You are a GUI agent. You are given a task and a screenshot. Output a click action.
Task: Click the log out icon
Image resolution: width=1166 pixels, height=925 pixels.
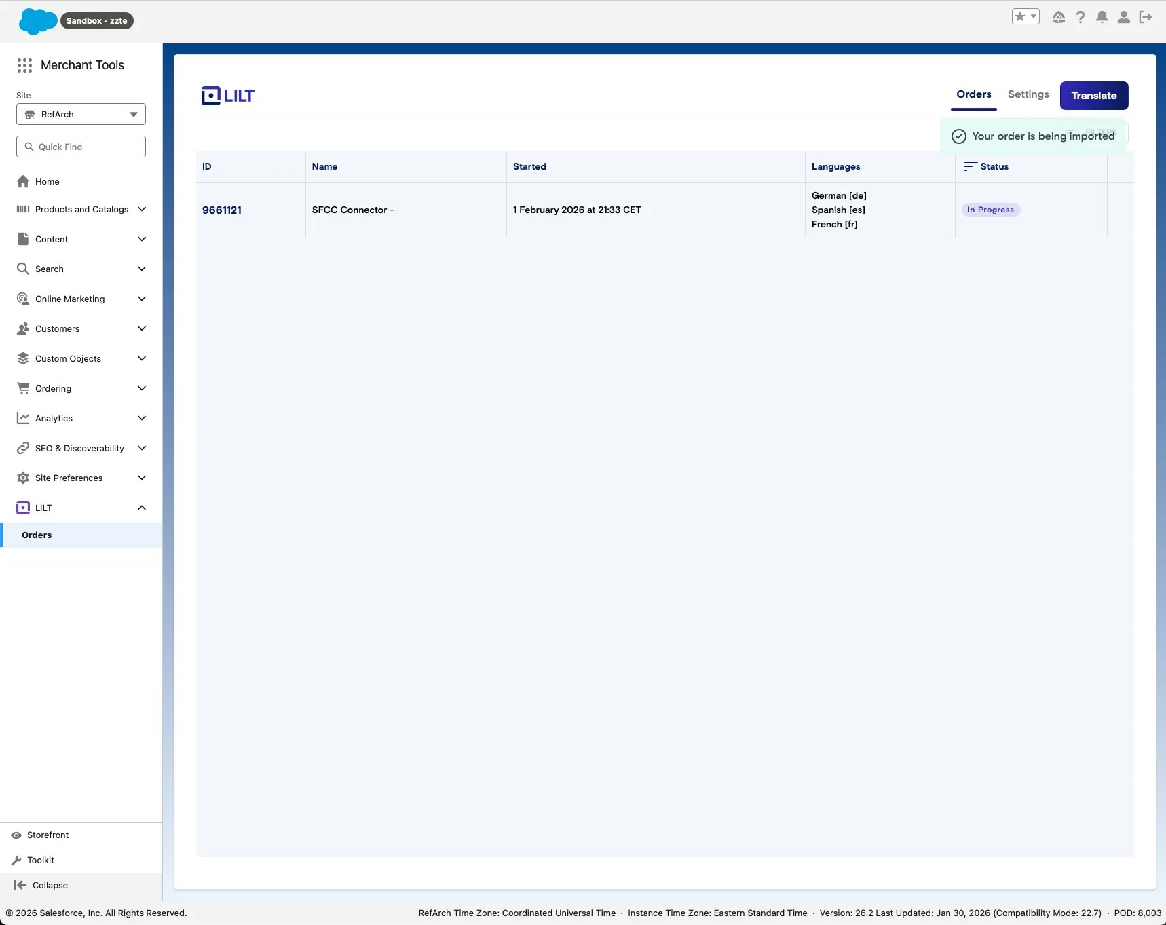click(1146, 17)
